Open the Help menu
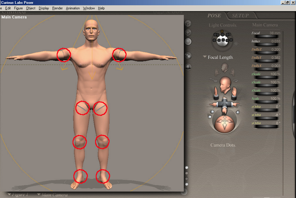 (x=101, y=8)
